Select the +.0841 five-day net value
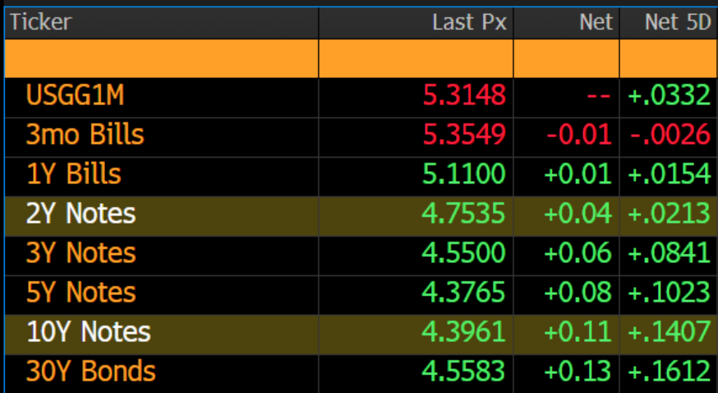Viewport: 718px width, 393px height. [670, 253]
